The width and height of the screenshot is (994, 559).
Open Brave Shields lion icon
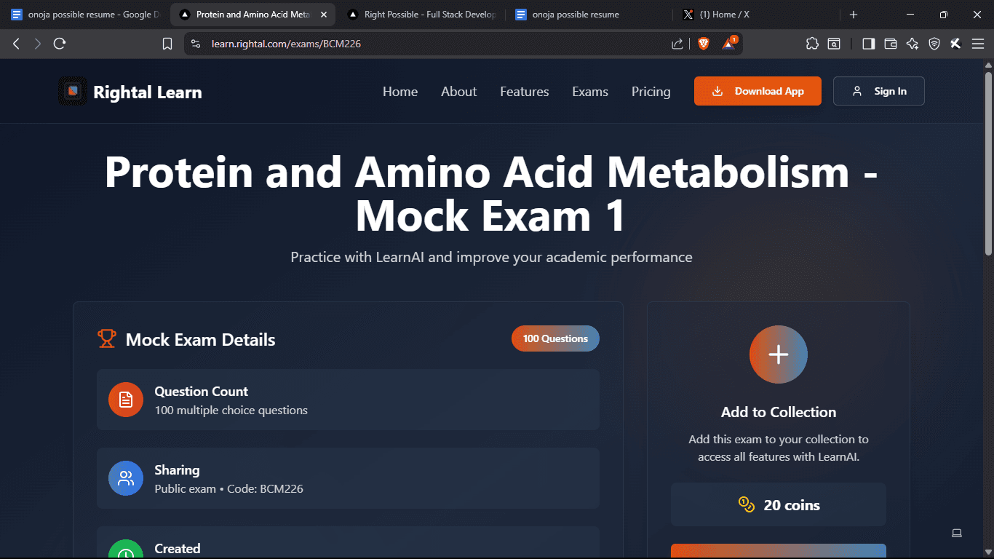704,44
